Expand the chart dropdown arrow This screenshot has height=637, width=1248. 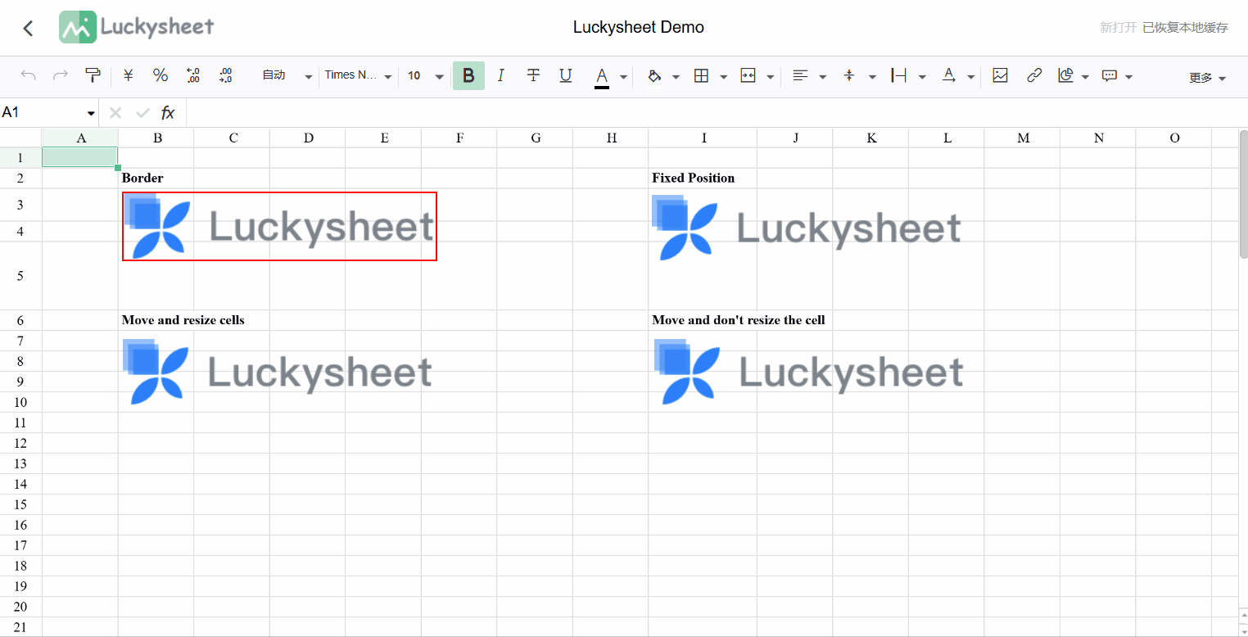click(1085, 77)
